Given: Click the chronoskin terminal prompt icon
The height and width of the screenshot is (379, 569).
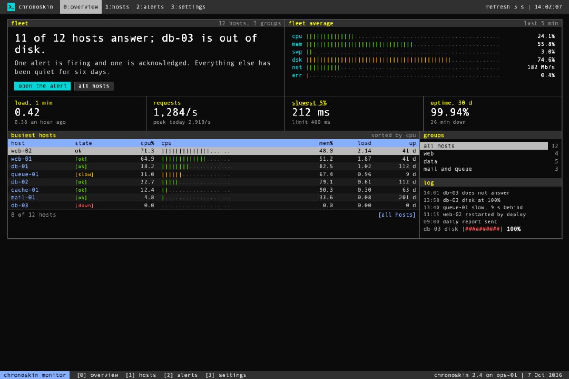Looking at the screenshot, I should [x=11, y=6].
